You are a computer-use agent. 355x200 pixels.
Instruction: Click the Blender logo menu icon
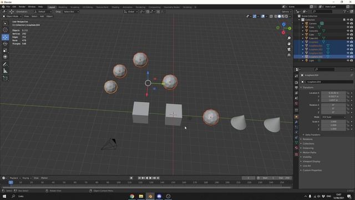coord(3,7)
